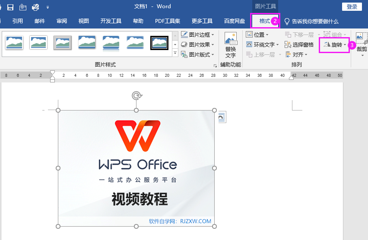Click the 登录 button
This screenshot has height=240, width=368.
point(352,7)
